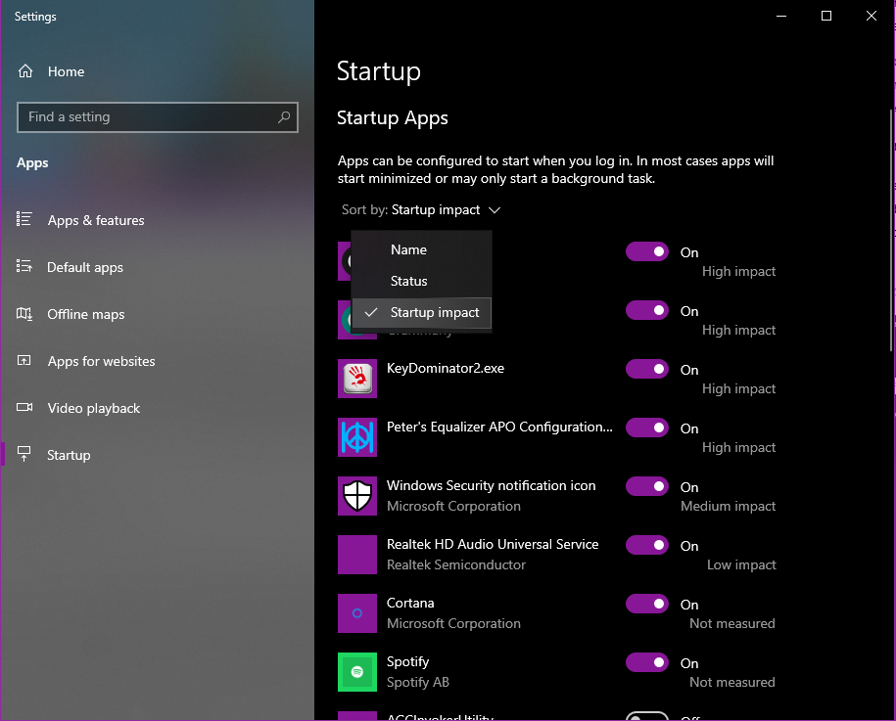Viewport: 896px width, 721px height.
Task: Choose Status from the sort menu
Action: 408,282
